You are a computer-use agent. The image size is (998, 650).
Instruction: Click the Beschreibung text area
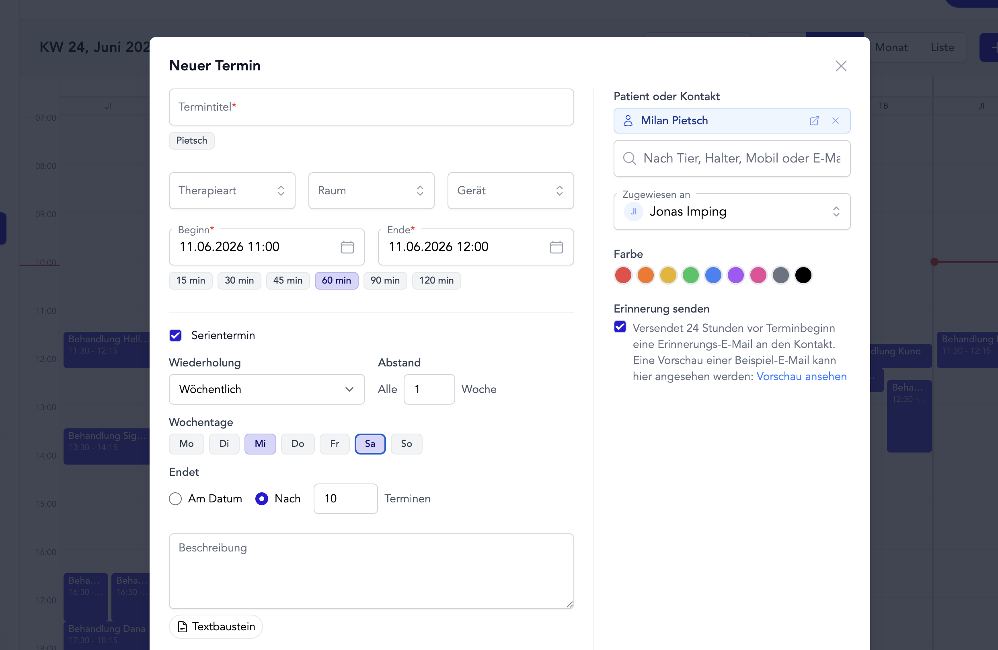pyautogui.click(x=371, y=571)
